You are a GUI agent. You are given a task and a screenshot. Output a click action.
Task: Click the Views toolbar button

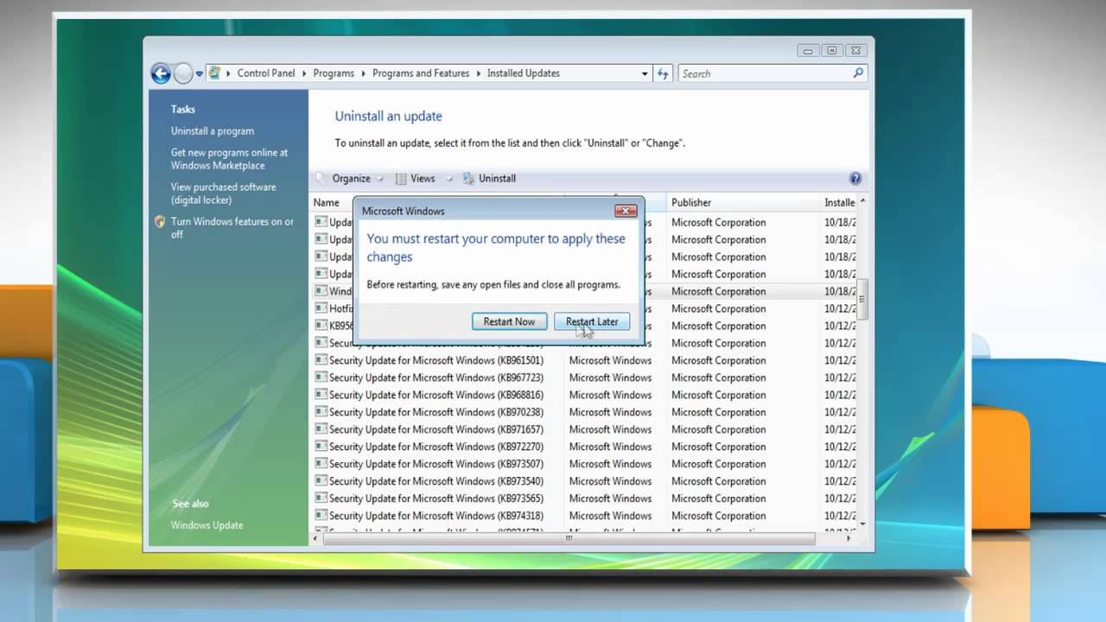415,179
